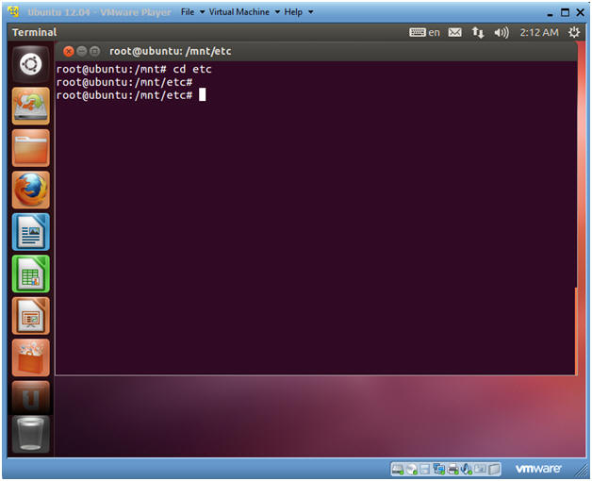Screen dimensions: 592x481
Task: Open the VMware Player File menu
Action: pos(188,12)
